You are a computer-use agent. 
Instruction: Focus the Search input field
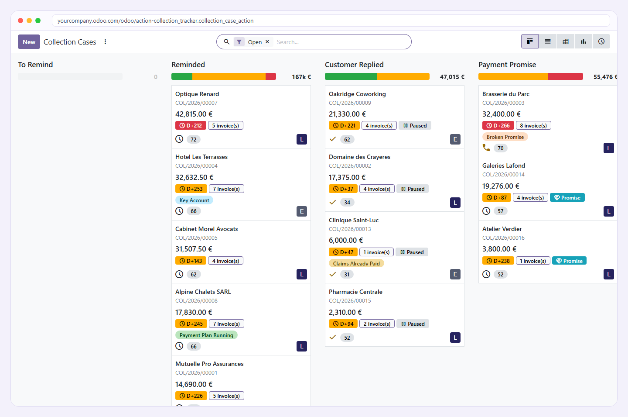[x=340, y=42]
